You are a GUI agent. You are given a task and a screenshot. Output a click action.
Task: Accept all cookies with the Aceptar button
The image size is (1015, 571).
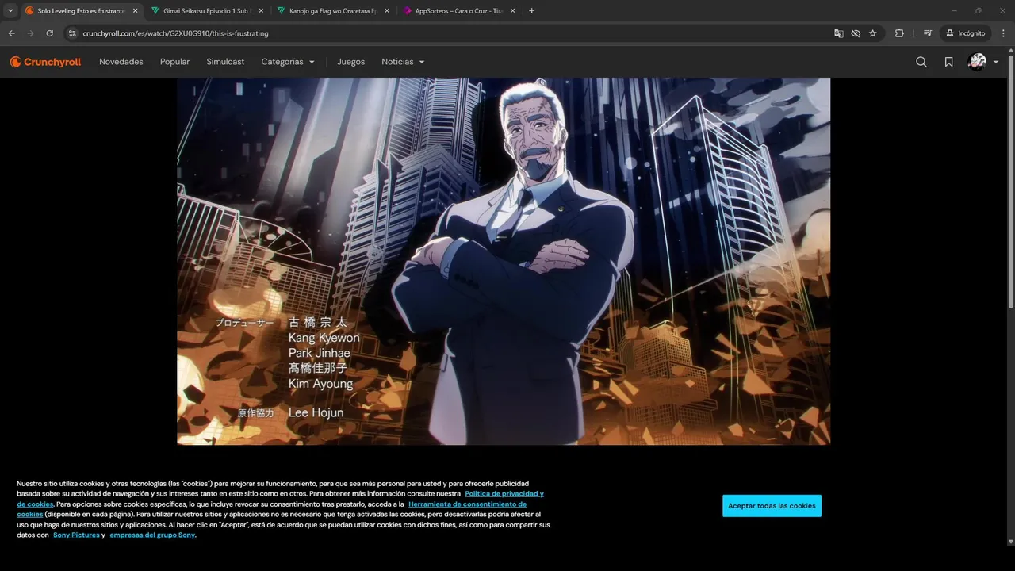(x=772, y=506)
